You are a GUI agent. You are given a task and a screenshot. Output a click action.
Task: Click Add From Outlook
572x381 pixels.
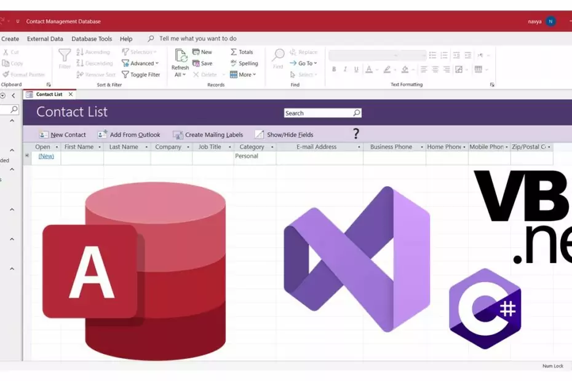click(x=129, y=135)
